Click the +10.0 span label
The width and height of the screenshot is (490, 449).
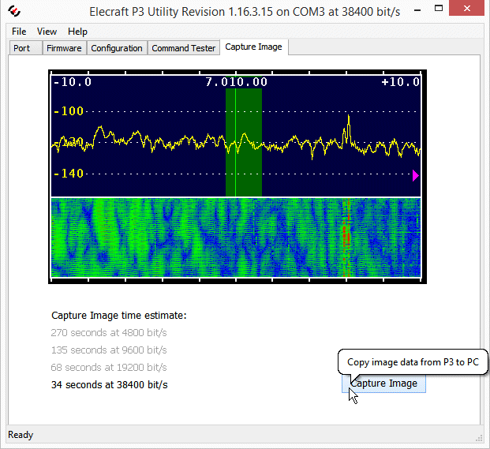click(x=400, y=82)
